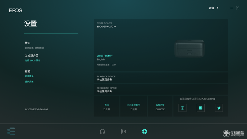Click 在社交媒体上关注 EPOS Gaming! text
Screen dimensions: 247x139
197,99
